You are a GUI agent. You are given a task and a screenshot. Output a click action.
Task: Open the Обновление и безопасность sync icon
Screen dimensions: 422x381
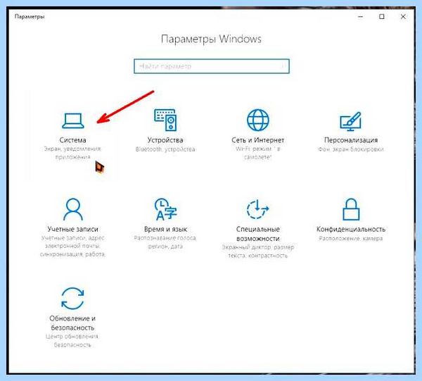72,299
